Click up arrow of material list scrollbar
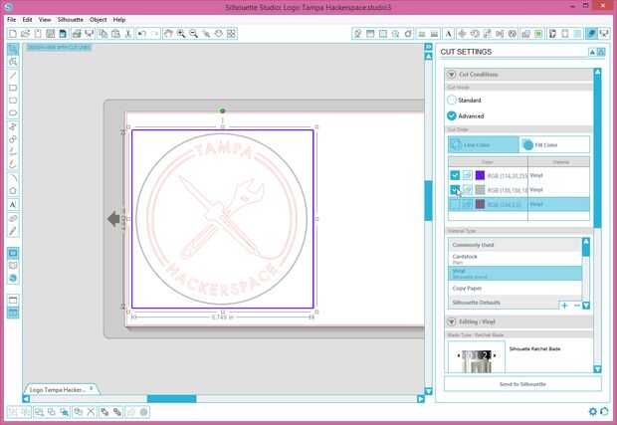 (x=586, y=241)
